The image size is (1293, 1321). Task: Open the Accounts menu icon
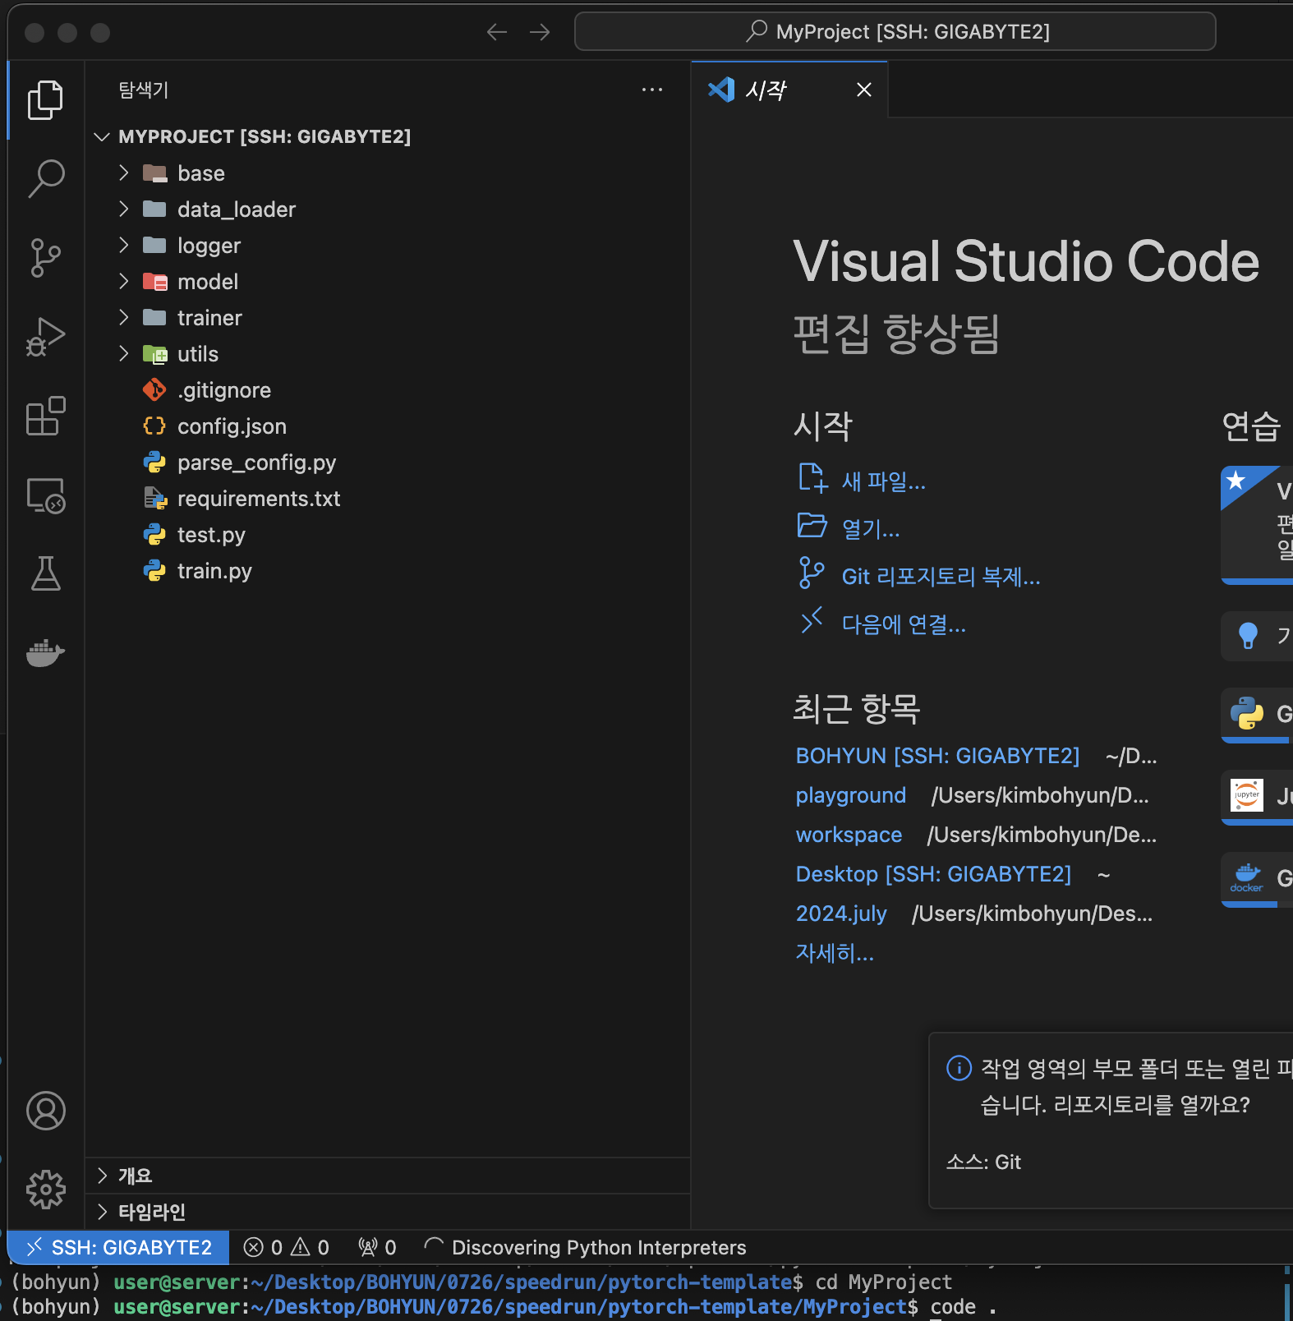point(45,1111)
